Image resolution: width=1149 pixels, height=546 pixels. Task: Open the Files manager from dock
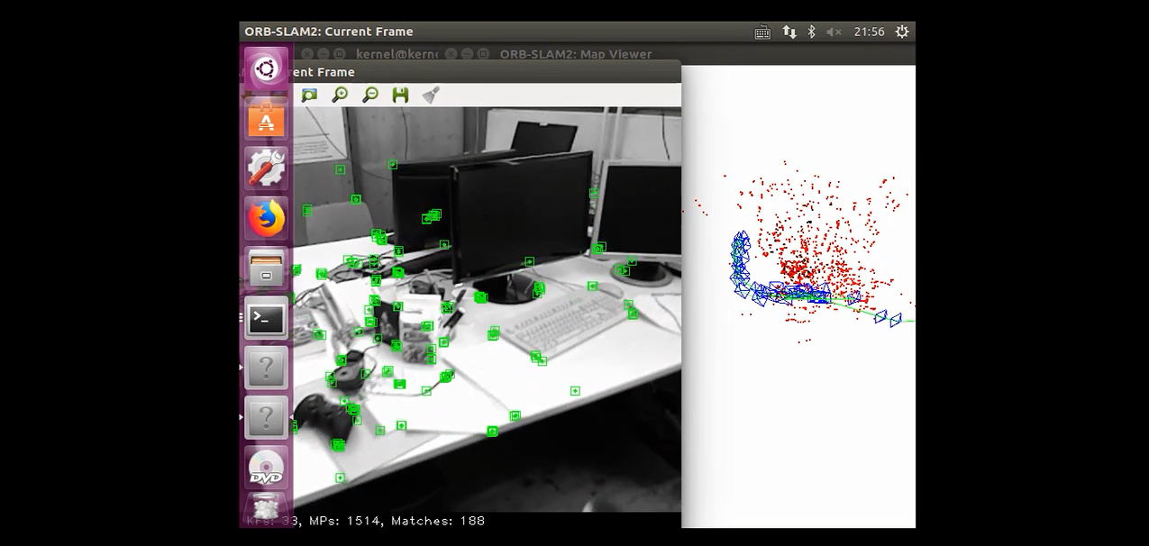(x=266, y=268)
